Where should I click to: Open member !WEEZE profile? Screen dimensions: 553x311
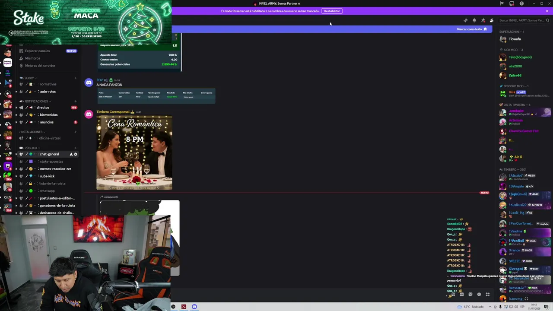(x=525, y=261)
